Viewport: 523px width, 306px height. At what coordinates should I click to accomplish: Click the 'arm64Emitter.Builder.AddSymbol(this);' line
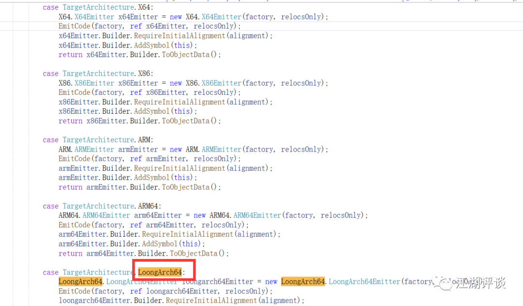tap(132, 244)
